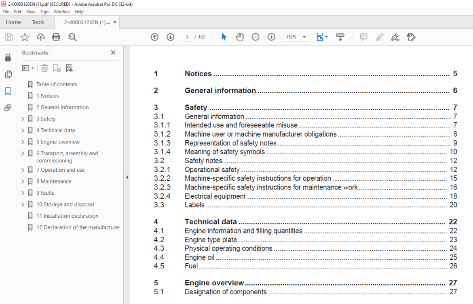The height and width of the screenshot is (304, 473).
Task: Expand the 8 Maintenance bookmark
Action: (23, 181)
